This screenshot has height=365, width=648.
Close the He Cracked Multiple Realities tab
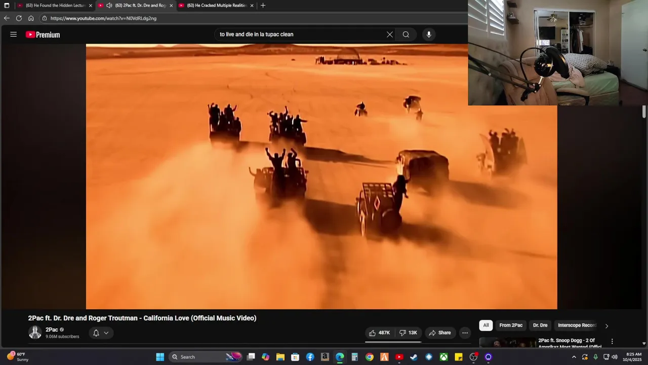click(x=252, y=6)
